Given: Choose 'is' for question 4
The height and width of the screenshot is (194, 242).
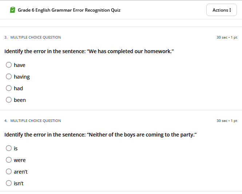Looking at the screenshot, I should [9, 149].
